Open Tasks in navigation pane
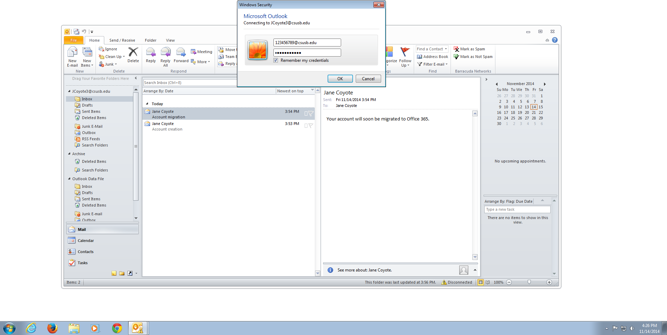The width and height of the screenshot is (667, 335). (x=102, y=263)
